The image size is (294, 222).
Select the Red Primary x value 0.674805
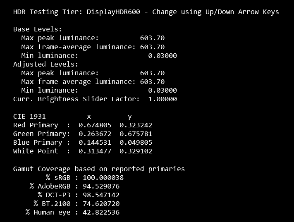[95, 125]
